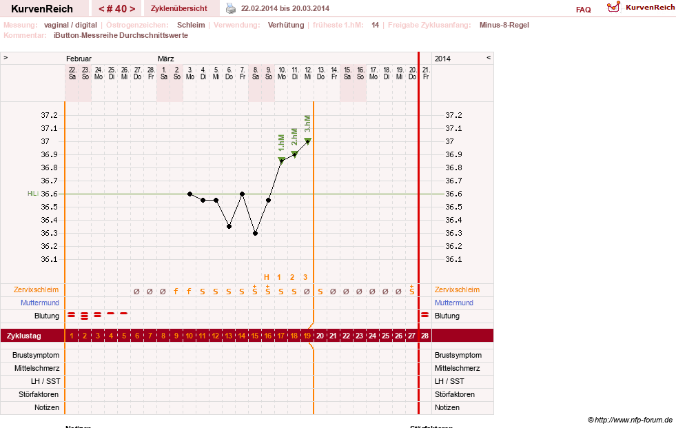
Task: Click cycle day 14 in the Zyklustag bar
Action: point(242,336)
